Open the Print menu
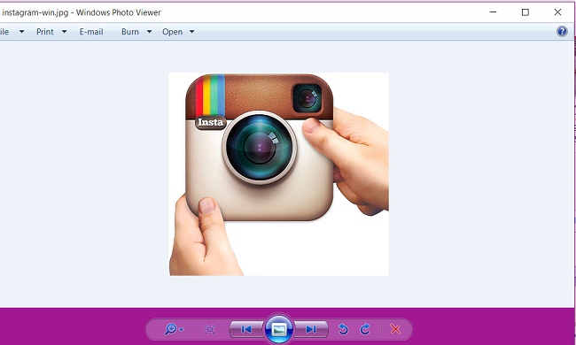576x345 pixels. pos(45,32)
